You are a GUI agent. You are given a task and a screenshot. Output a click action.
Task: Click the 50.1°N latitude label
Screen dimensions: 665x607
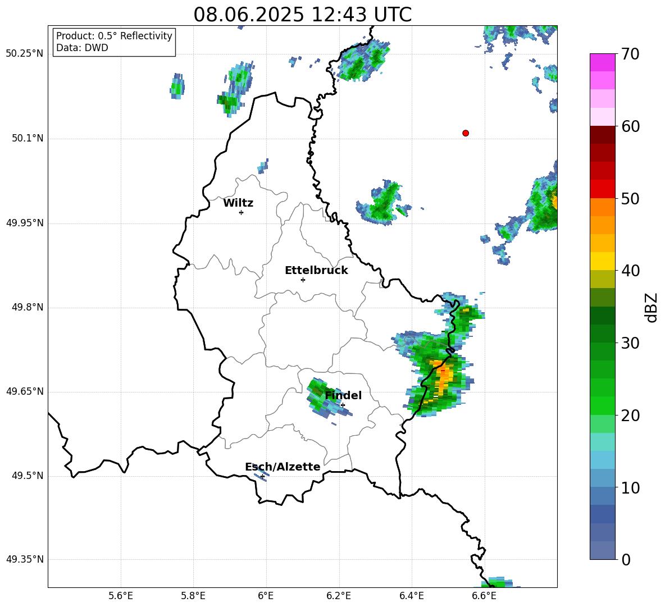point(28,138)
